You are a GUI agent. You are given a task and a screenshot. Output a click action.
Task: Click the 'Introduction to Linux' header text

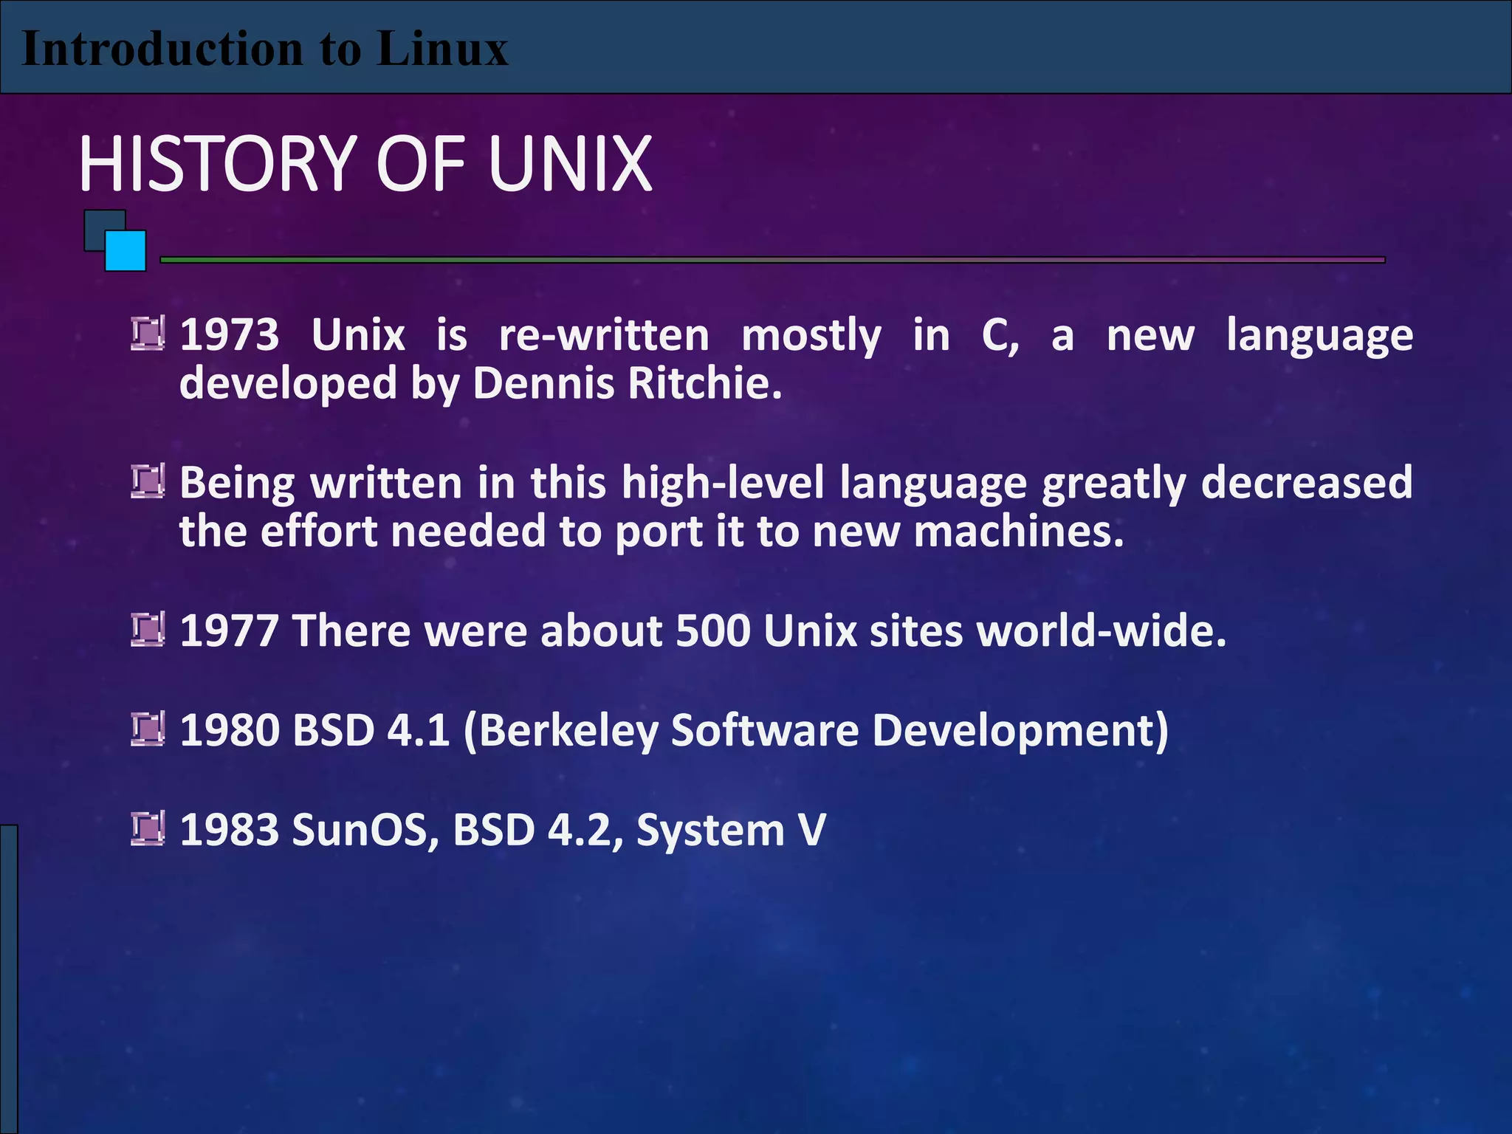click(265, 49)
